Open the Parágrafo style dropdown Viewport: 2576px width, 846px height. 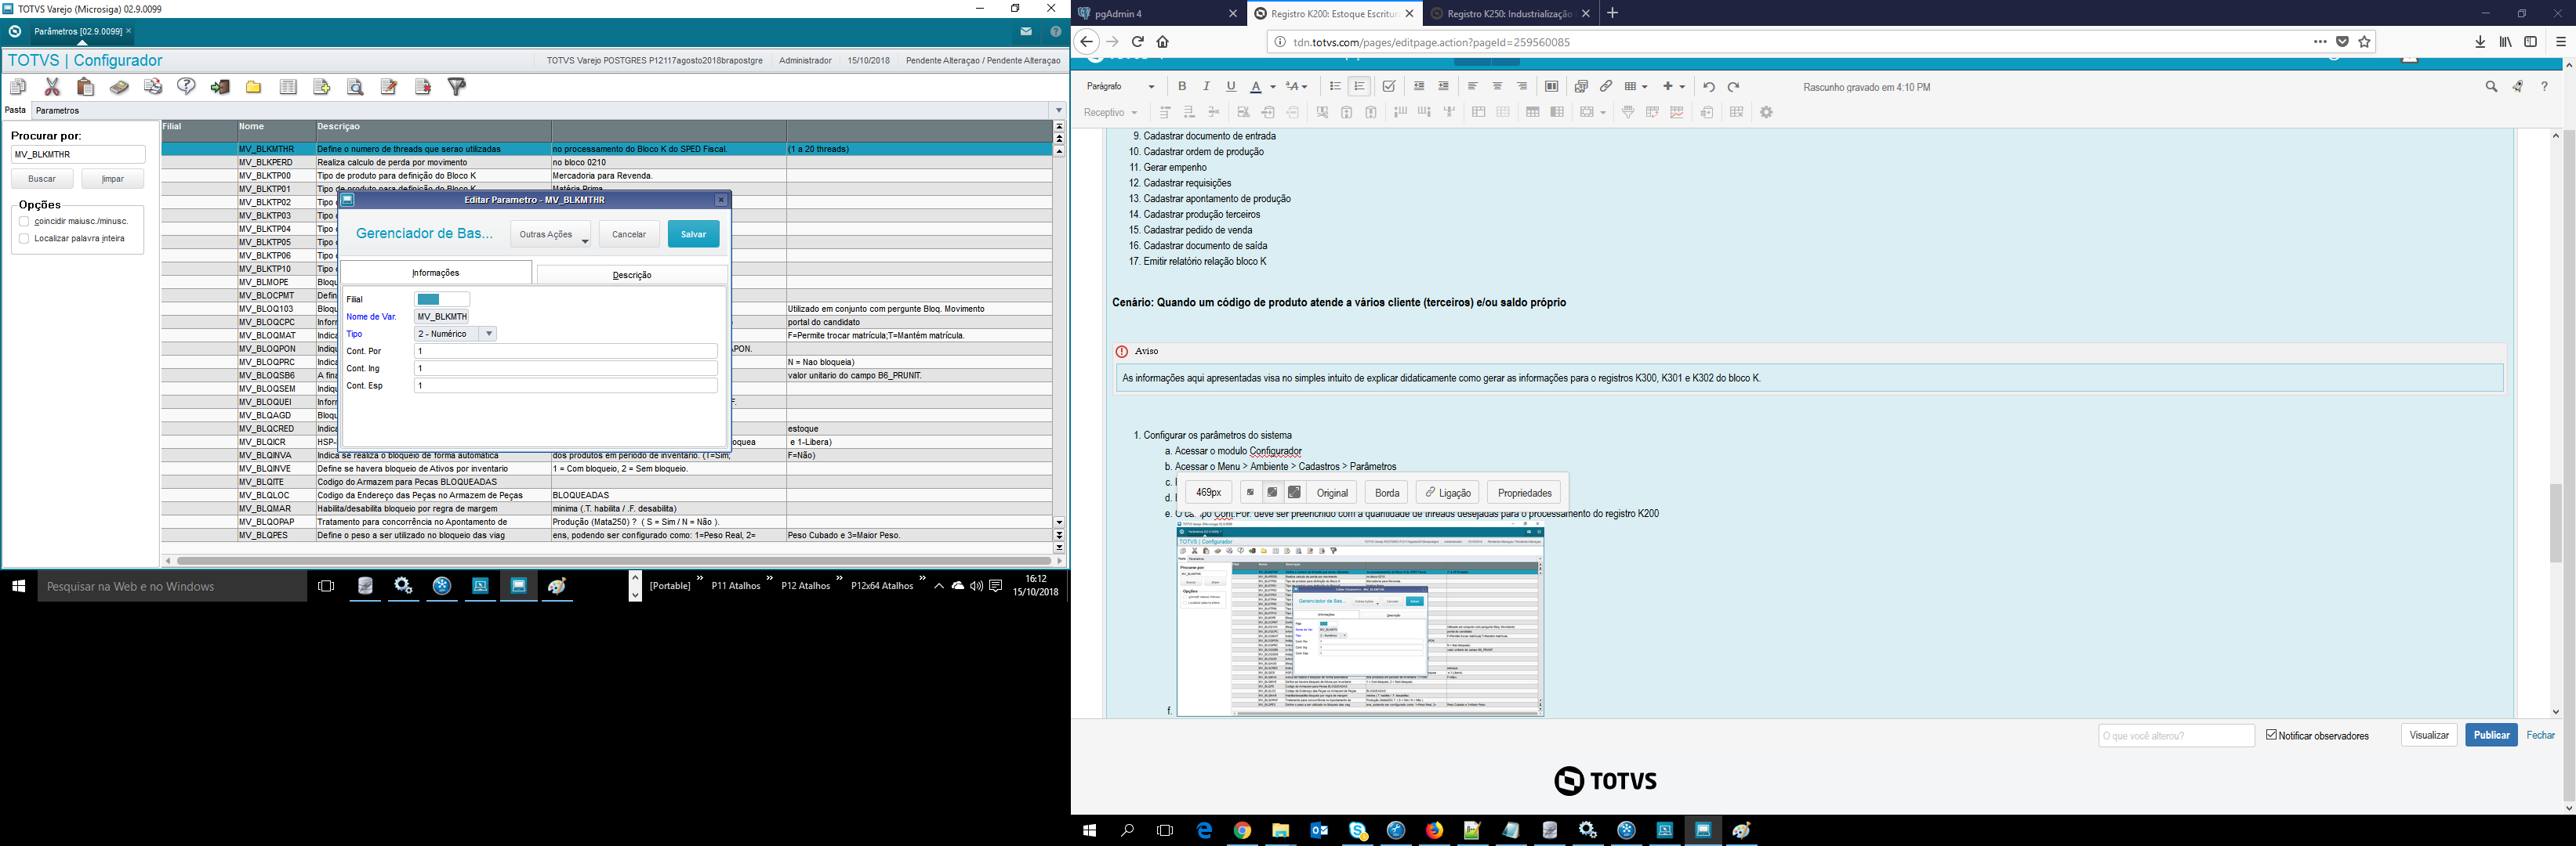point(1120,87)
